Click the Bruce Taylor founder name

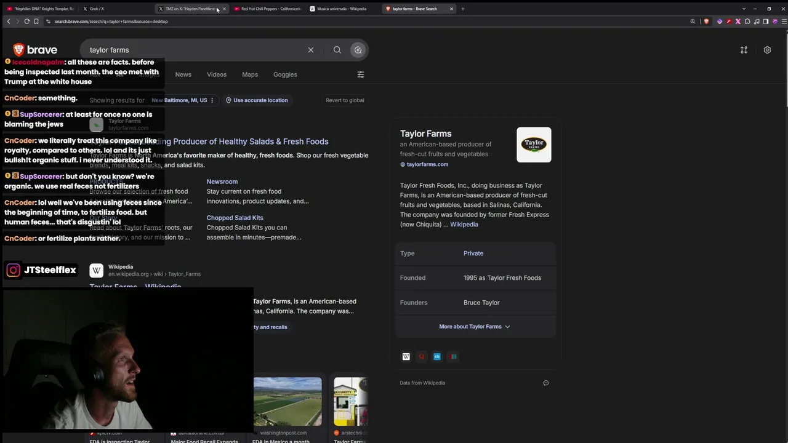[481, 303]
